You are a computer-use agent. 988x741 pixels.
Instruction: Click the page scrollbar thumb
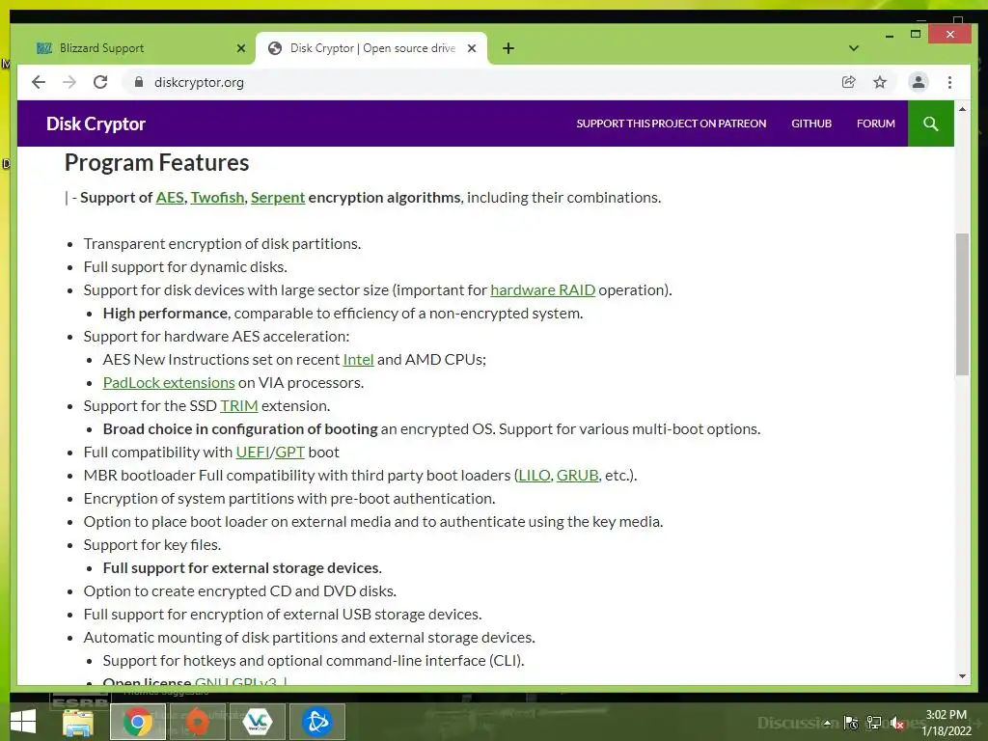(x=962, y=304)
